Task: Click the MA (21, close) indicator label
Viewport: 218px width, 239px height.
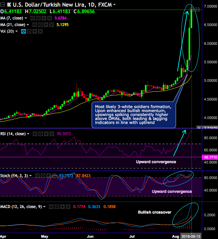Action: (x=13, y=25)
